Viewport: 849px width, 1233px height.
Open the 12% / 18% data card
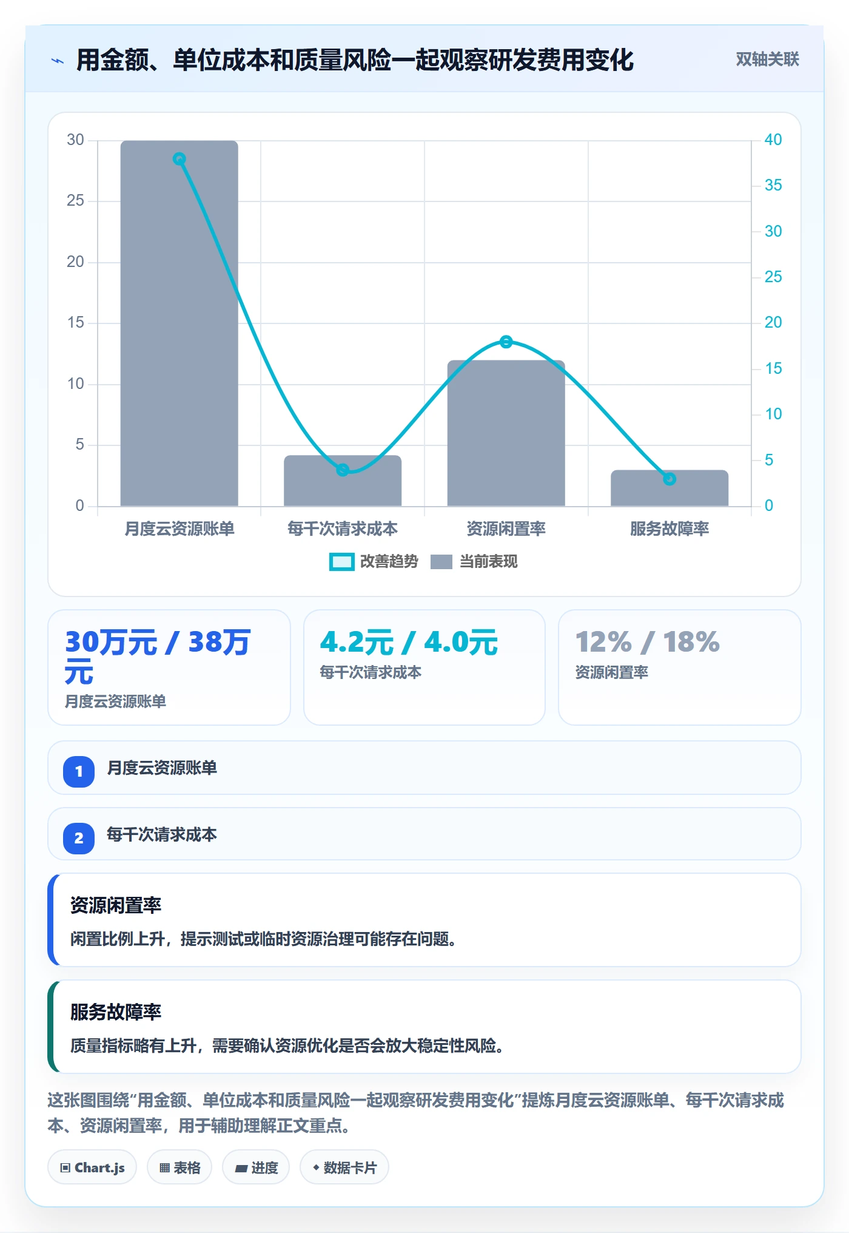[x=680, y=667]
